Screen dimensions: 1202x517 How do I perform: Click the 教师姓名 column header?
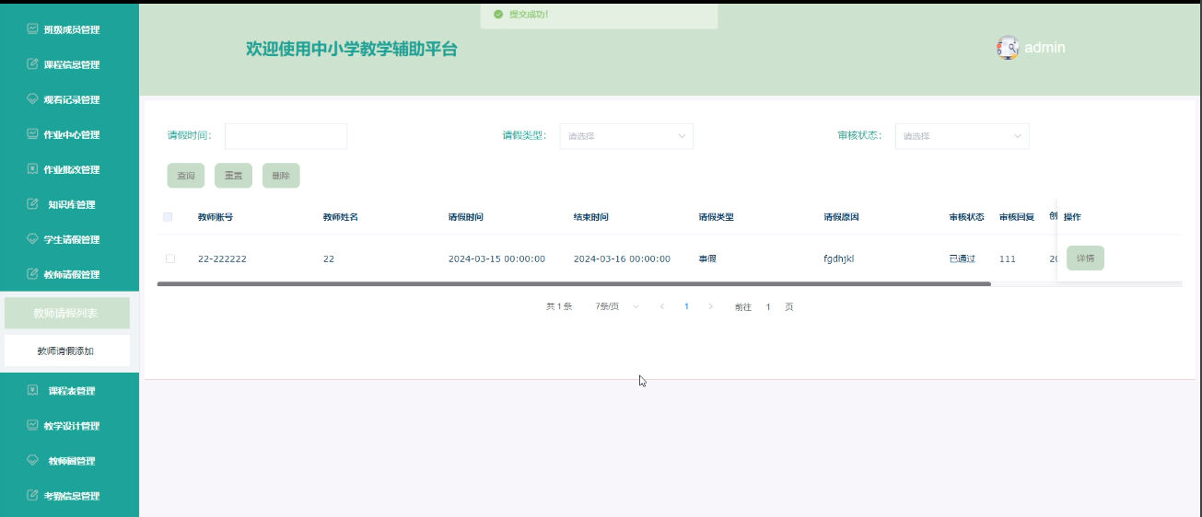coord(341,217)
